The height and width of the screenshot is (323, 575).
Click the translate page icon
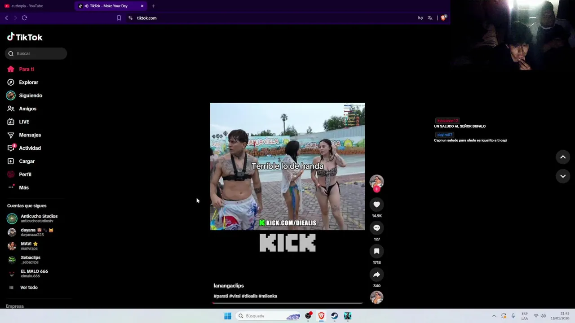pyautogui.click(x=430, y=18)
